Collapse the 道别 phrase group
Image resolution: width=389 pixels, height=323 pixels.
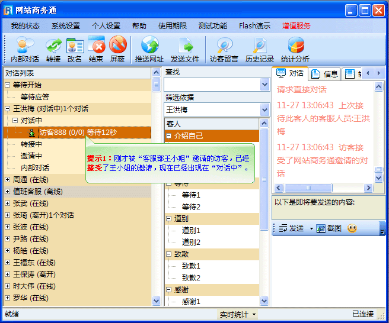click(x=169, y=219)
